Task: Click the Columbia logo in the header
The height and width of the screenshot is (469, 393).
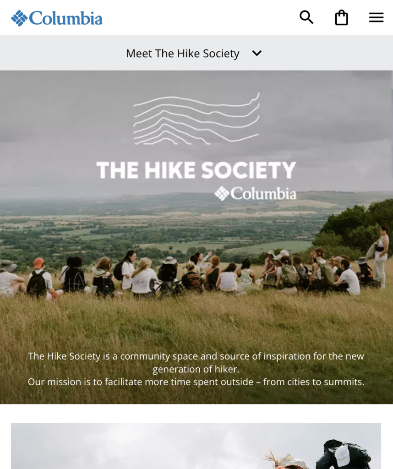Action: click(57, 18)
